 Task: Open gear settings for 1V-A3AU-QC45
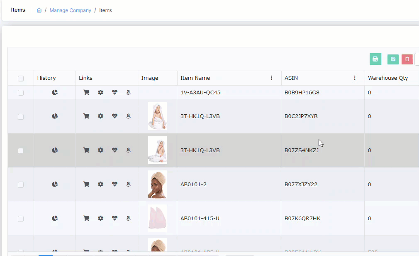coord(100,92)
